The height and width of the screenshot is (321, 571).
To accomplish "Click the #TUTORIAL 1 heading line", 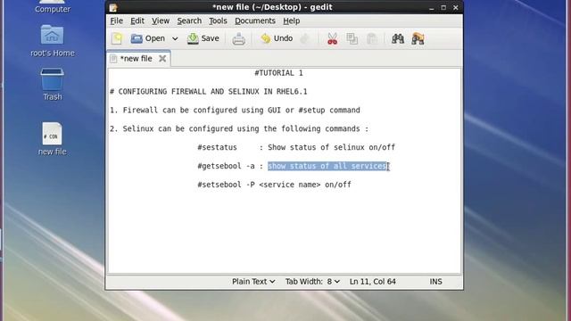I will [278, 73].
